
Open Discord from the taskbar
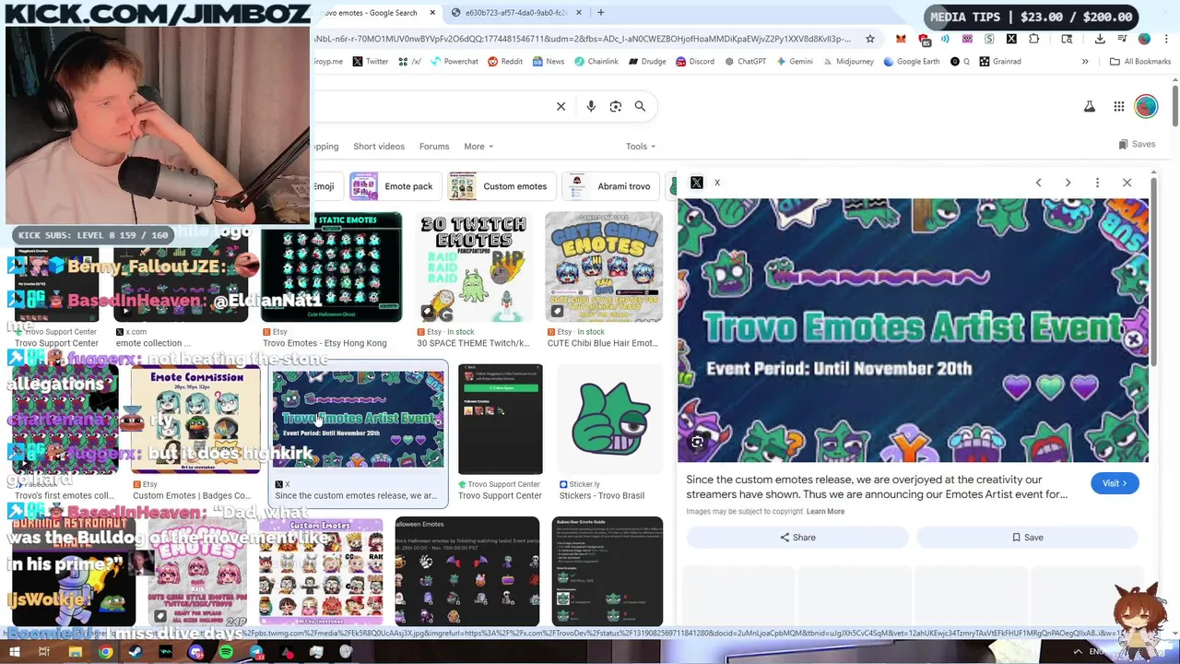point(195,653)
